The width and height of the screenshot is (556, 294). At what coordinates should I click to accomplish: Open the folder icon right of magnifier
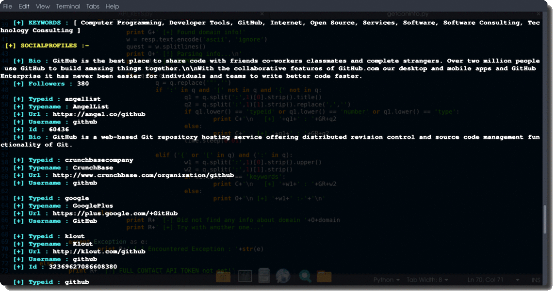(324, 277)
